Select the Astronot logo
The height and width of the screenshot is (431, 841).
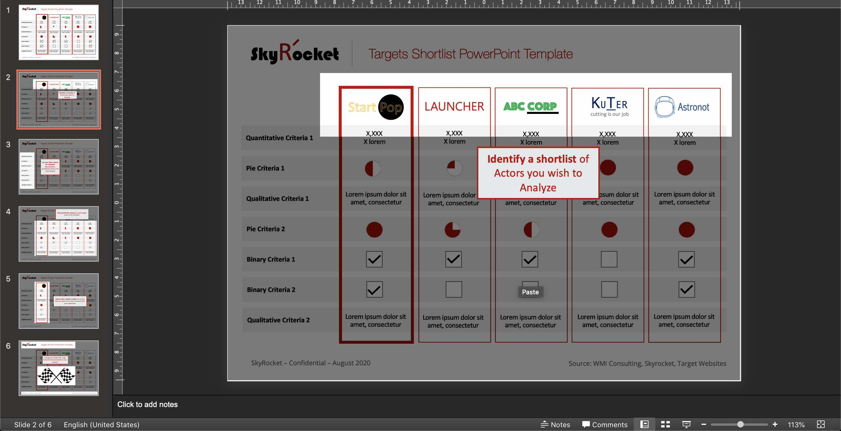pyautogui.click(x=682, y=107)
